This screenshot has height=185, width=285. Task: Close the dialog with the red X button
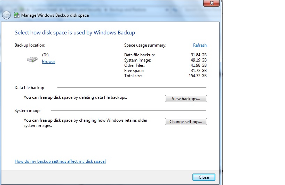pyautogui.click(x=211, y=3)
